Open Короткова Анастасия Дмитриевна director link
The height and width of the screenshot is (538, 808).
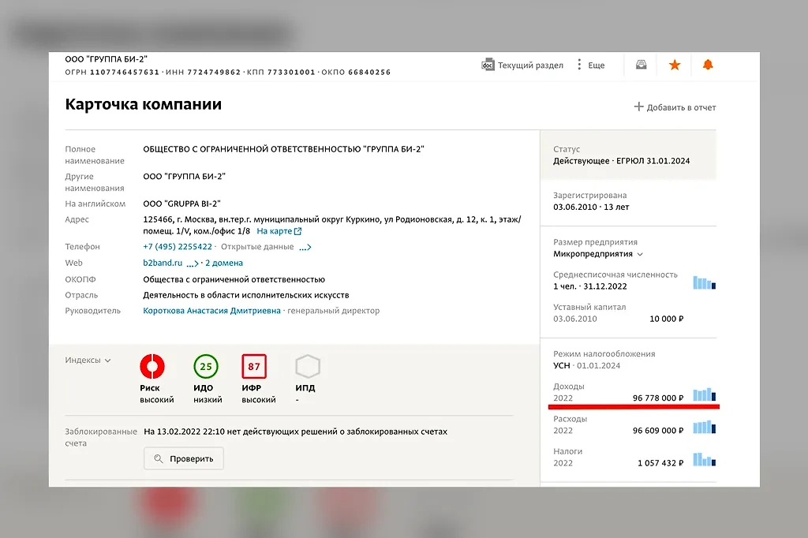[211, 311]
